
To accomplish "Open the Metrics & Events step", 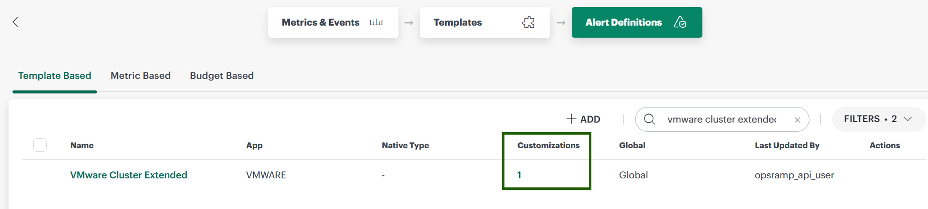I will coord(333,22).
